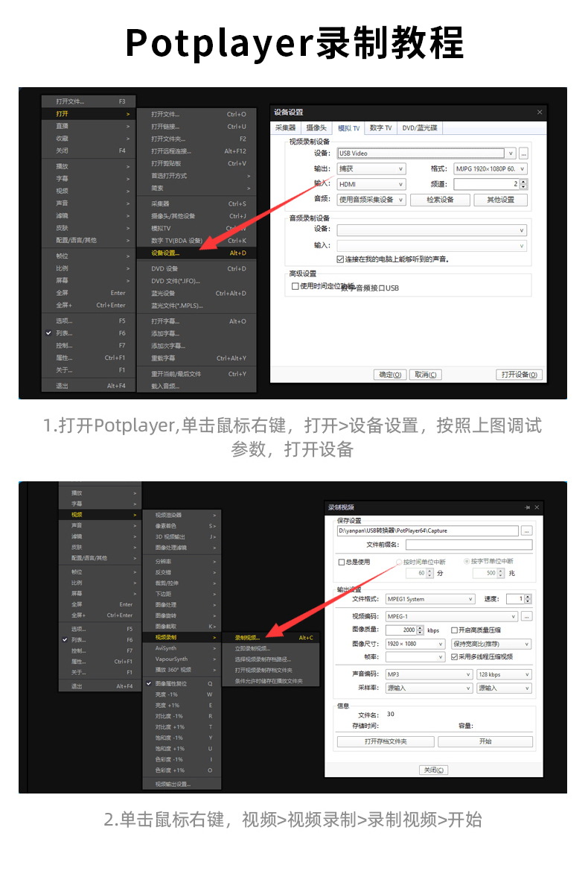This screenshot has height=871, width=588.
Task: Open empty 帧率 dropdown
Action: coord(415,656)
